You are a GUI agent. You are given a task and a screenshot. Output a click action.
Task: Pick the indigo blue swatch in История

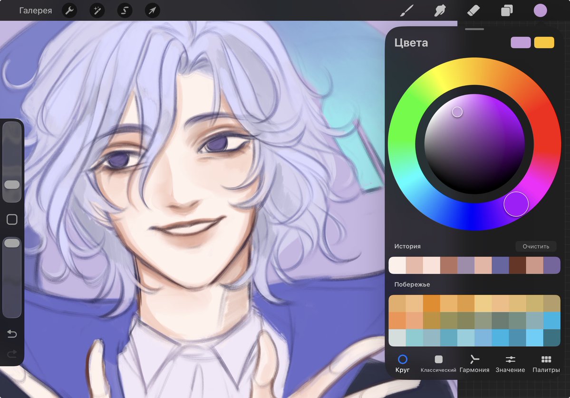pyautogui.click(x=500, y=265)
